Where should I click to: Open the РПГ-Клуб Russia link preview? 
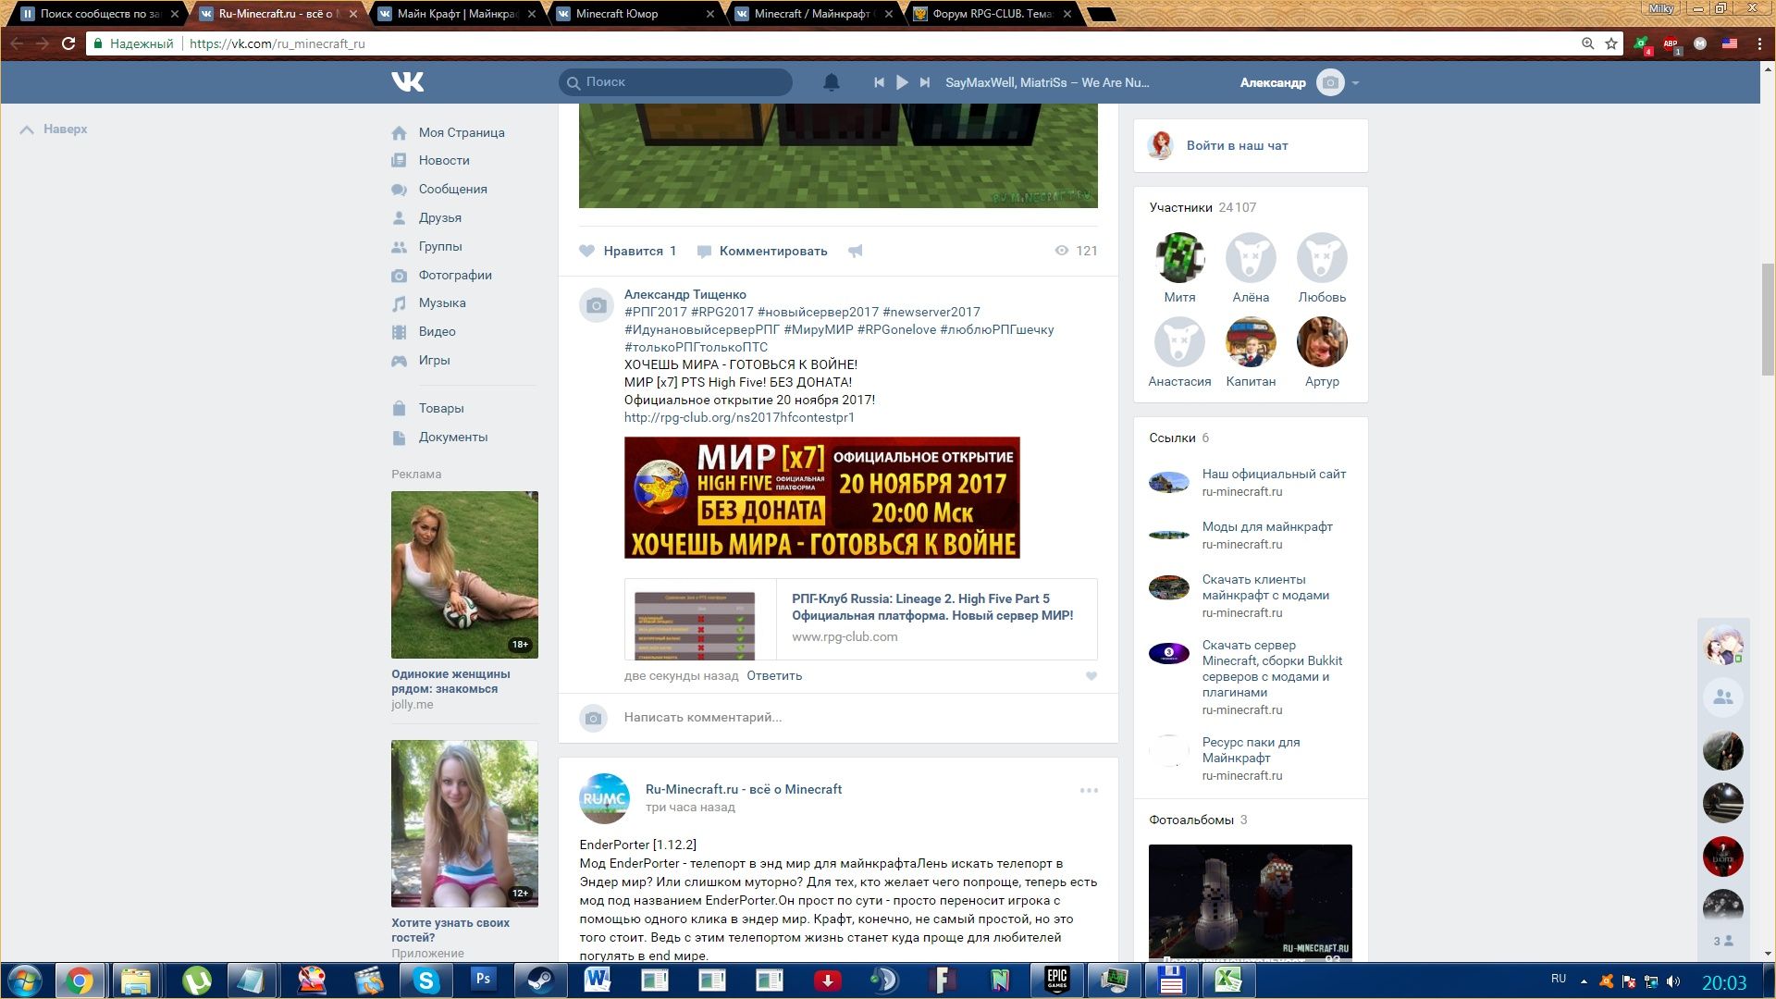pos(860,619)
